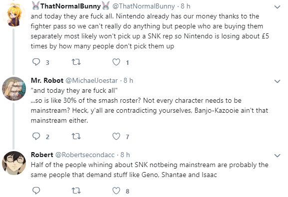Retweet Mr. Robot's tweet
The height and width of the screenshot is (197, 288).
(x=76, y=137)
